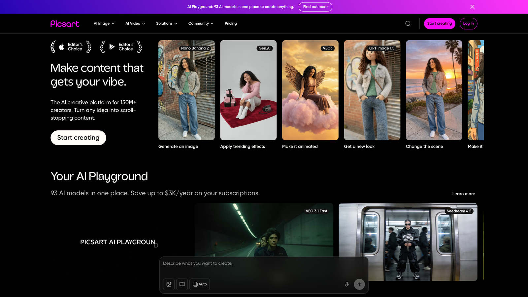The height and width of the screenshot is (297, 528).
Task: Click the Apple Editor's Choice badge
Action: tap(71, 47)
